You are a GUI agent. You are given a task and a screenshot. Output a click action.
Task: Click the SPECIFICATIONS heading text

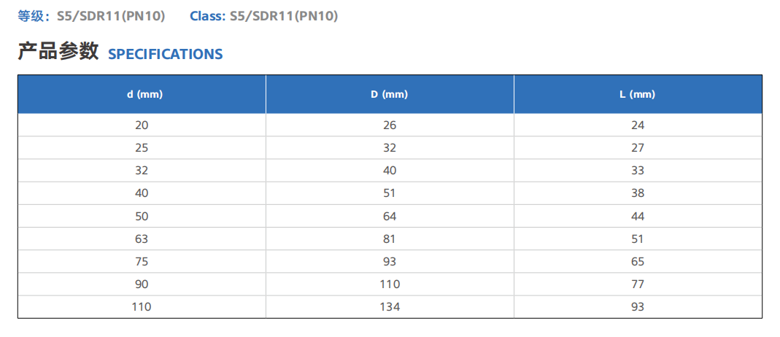click(165, 54)
